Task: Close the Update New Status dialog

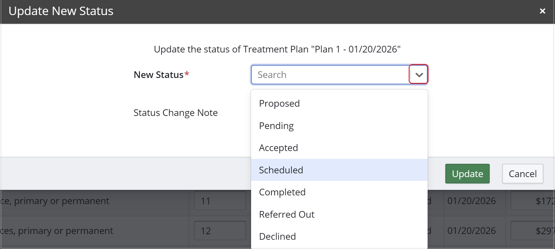Action: click(x=543, y=11)
